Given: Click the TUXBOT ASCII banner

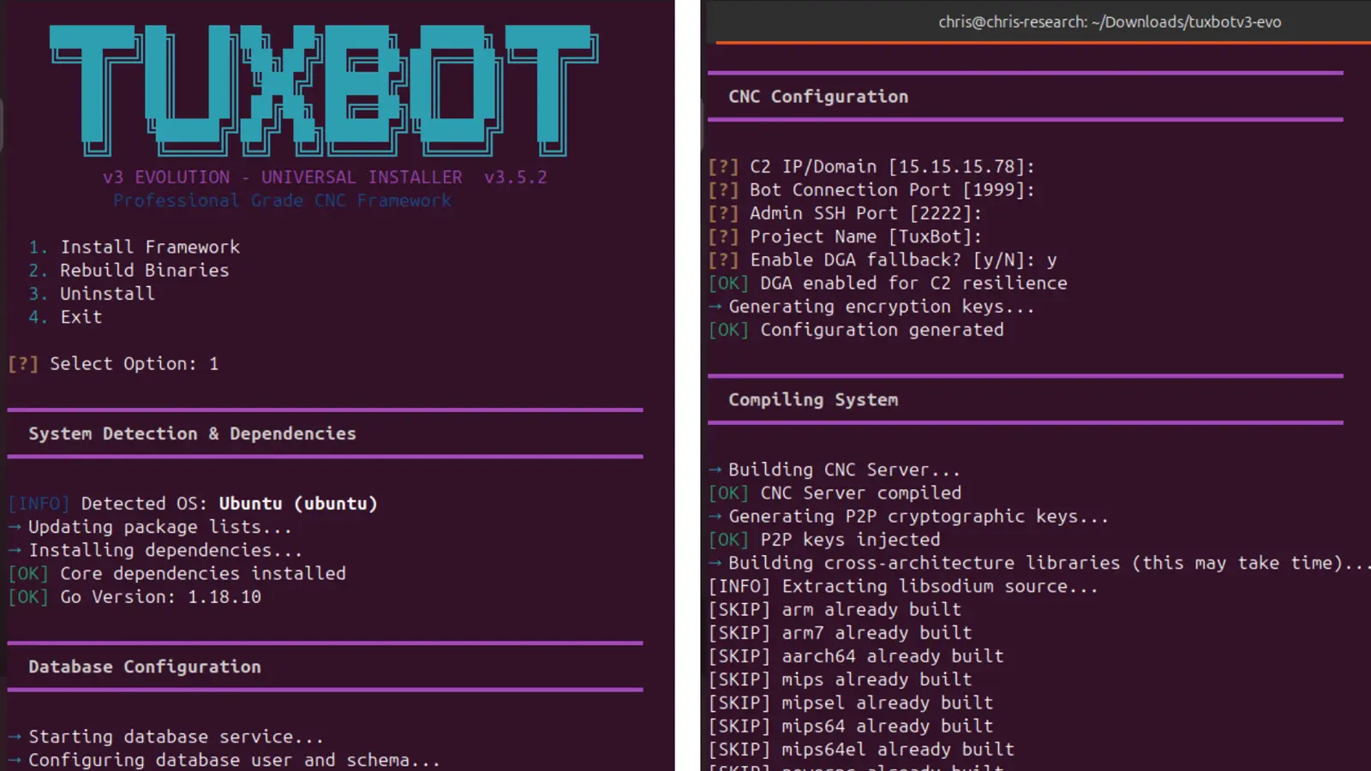Looking at the screenshot, I should pos(324,90).
